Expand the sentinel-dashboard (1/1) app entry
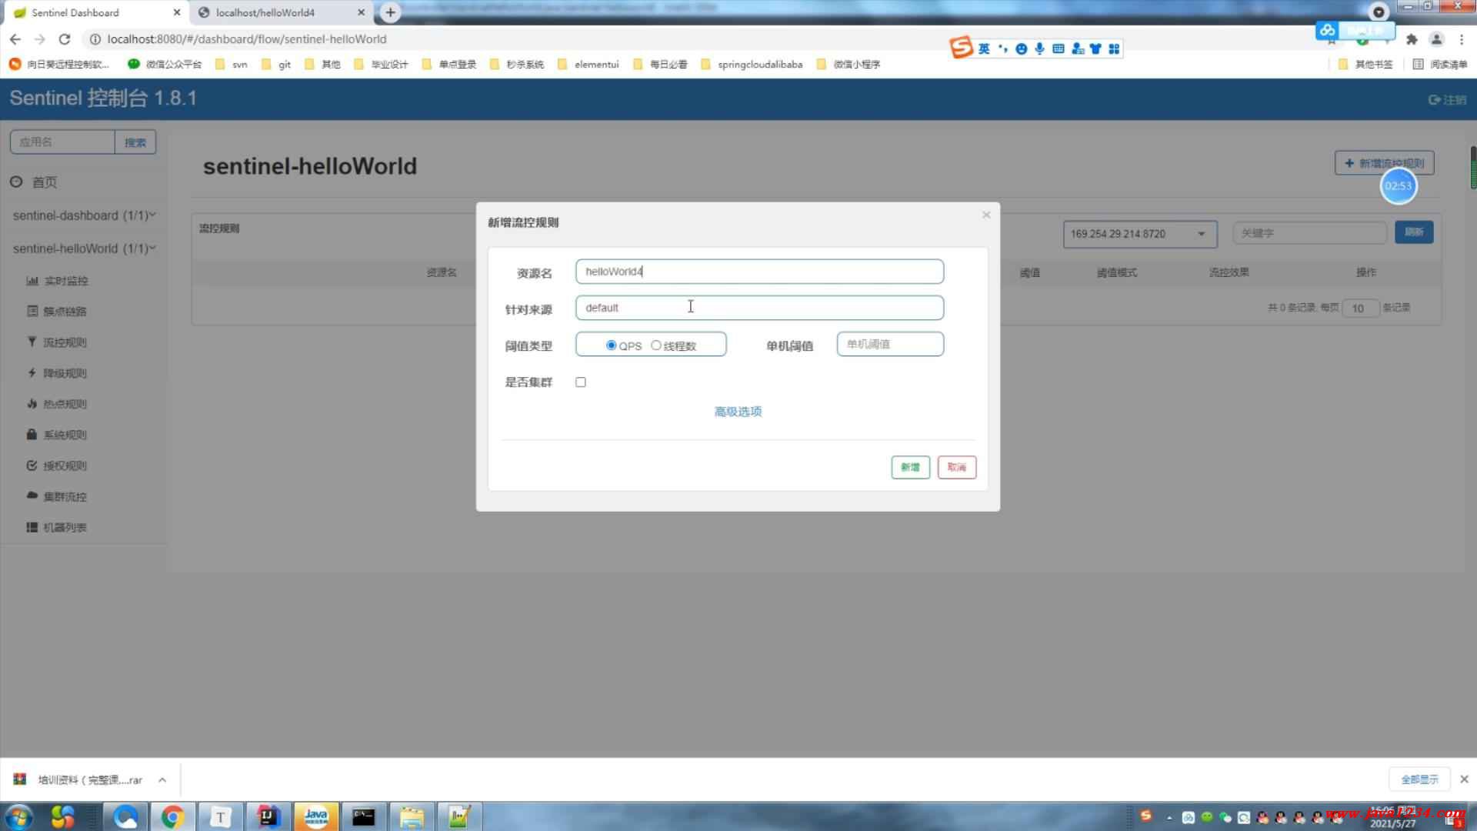This screenshot has width=1477, height=831. pos(84,215)
